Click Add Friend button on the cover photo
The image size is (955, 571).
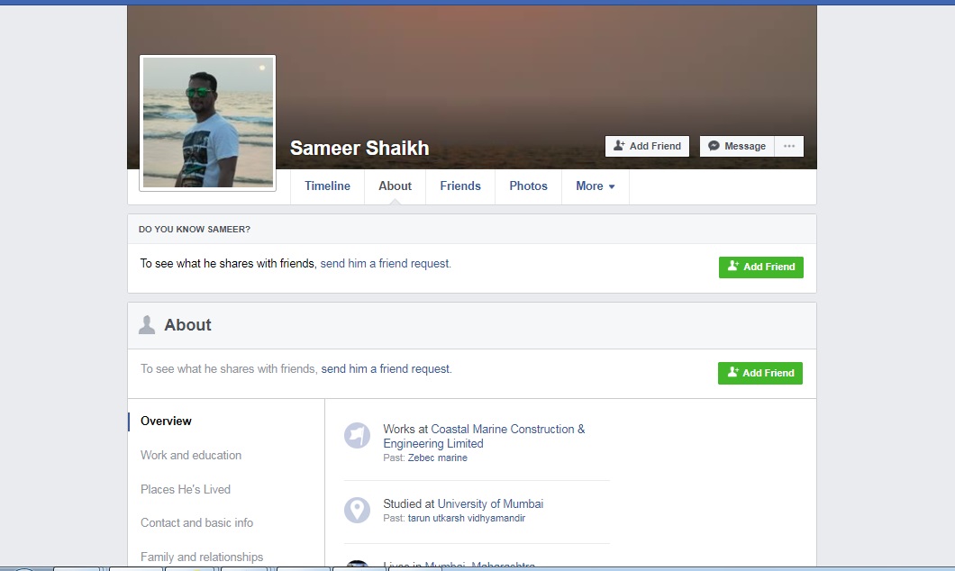[647, 146]
